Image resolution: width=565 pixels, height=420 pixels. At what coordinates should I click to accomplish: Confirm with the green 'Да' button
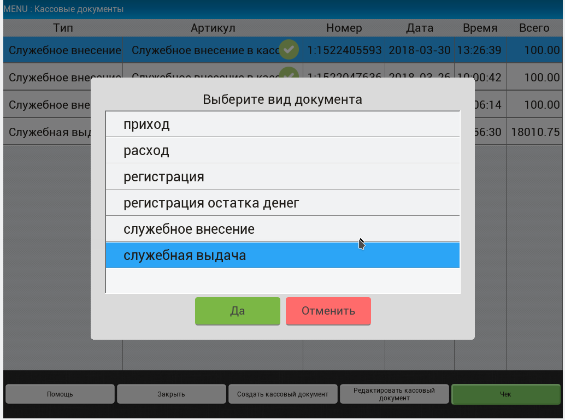pos(238,311)
